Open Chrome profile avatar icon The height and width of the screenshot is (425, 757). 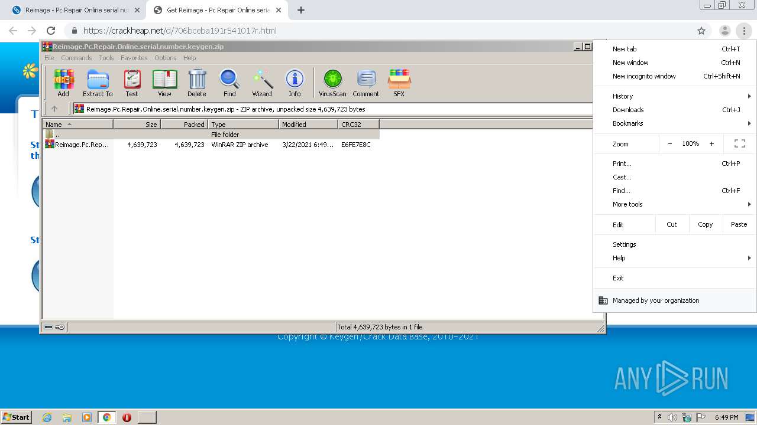[x=724, y=31]
